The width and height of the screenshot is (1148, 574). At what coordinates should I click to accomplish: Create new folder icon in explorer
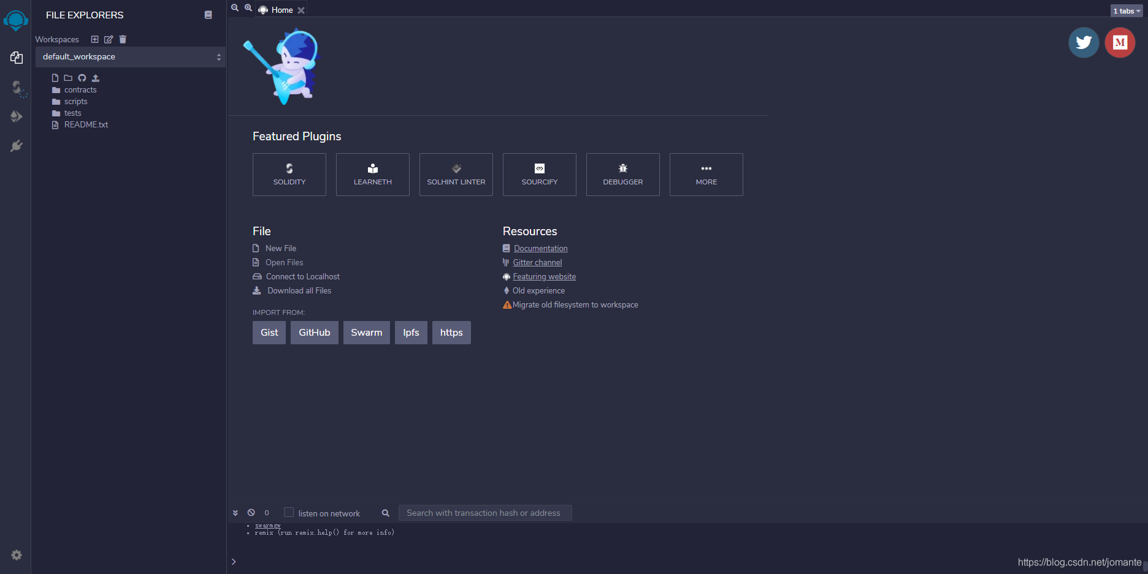(x=68, y=78)
